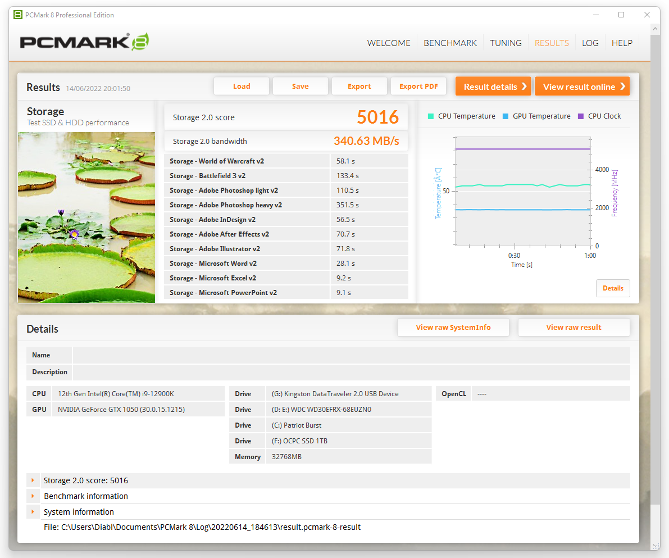The height and width of the screenshot is (558, 669).
Task: Select the RESULTS tab
Action: (552, 43)
